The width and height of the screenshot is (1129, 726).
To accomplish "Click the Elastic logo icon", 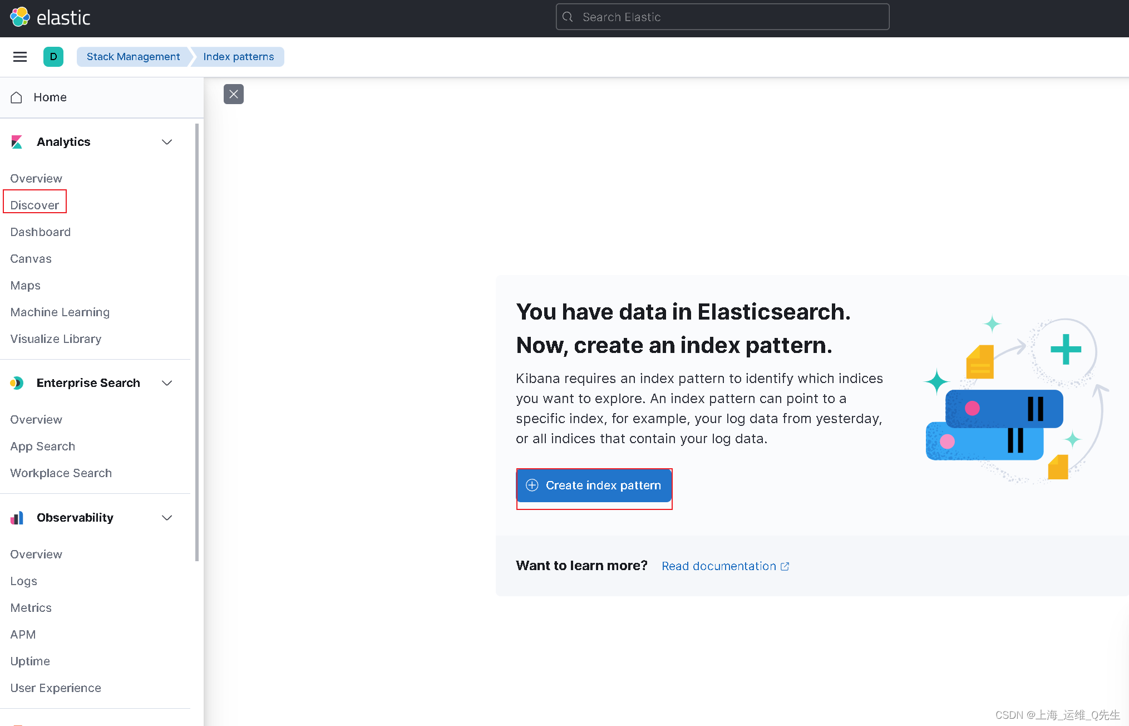I will (20, 17).
